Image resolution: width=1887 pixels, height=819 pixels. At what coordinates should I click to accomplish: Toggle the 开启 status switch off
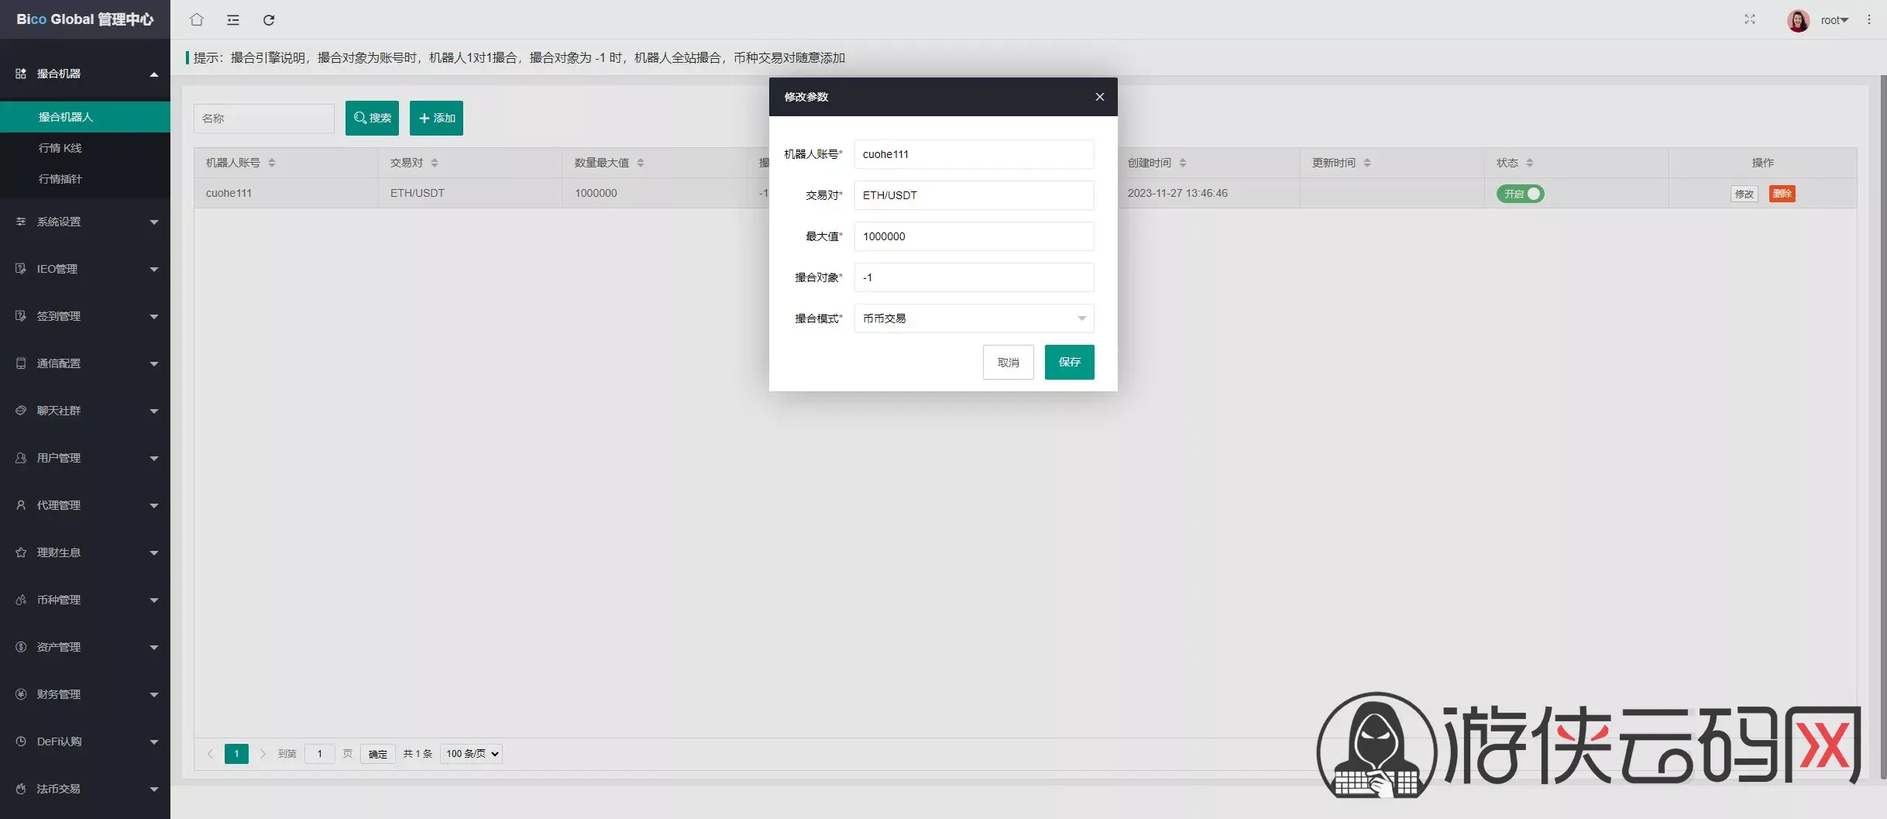click(x=1519, y=194)
